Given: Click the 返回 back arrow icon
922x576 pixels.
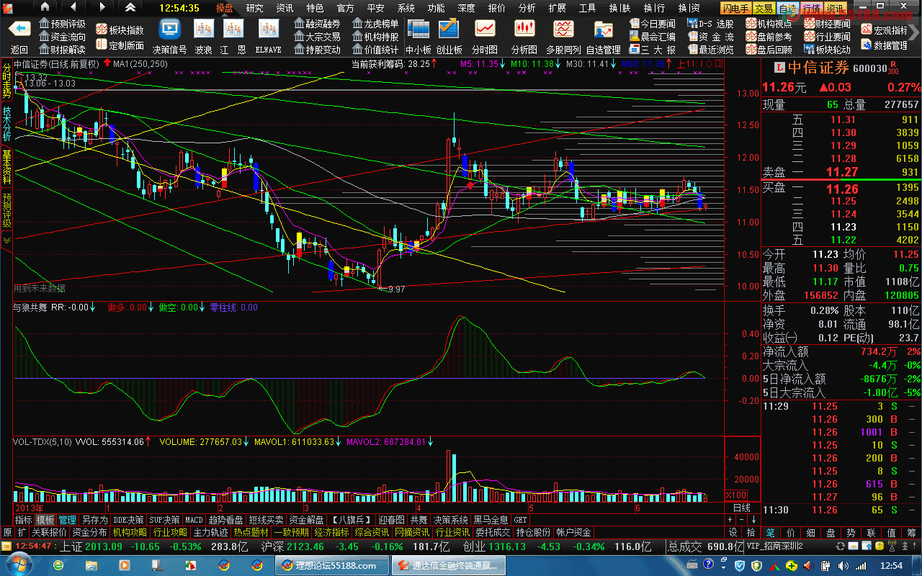Looking at the screenshot, I should point(19,30).
